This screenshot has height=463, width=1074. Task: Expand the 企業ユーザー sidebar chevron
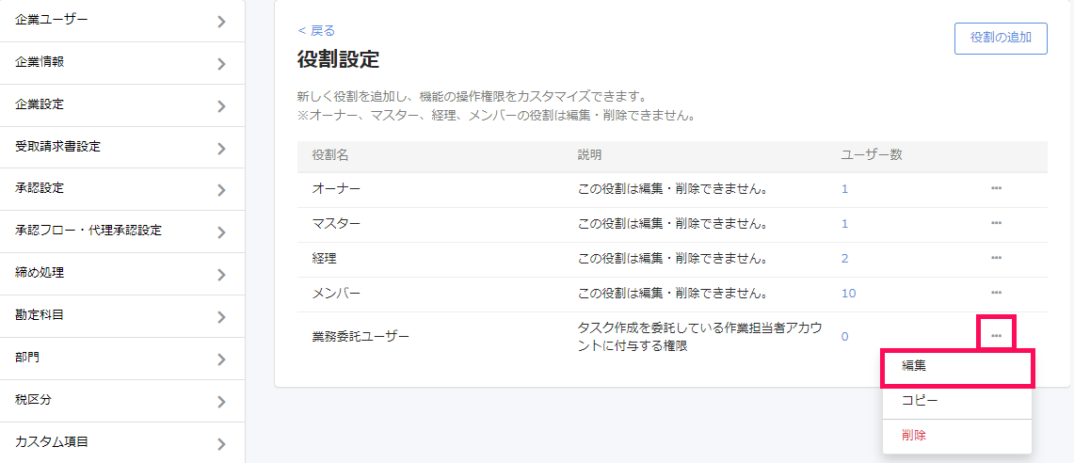220,22
